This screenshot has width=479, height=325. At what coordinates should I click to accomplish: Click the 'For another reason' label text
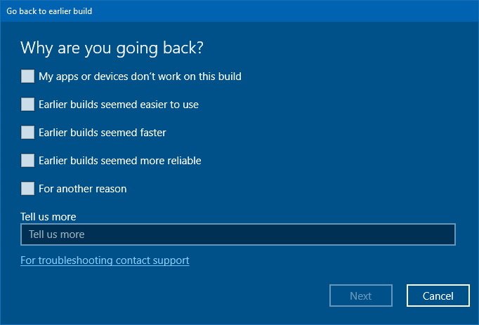pos(83,188)
